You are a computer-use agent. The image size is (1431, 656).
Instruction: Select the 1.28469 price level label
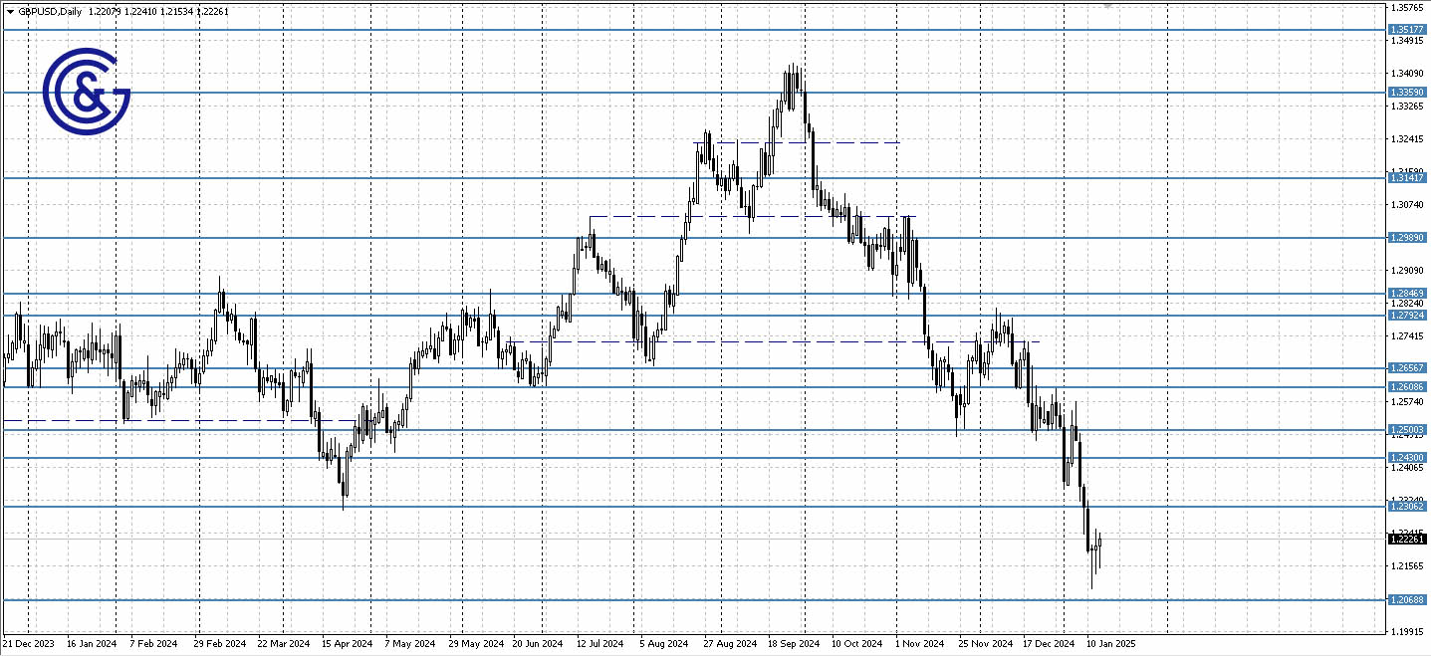1406,293
